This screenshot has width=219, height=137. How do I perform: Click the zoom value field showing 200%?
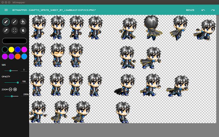[x=25, y=95]
